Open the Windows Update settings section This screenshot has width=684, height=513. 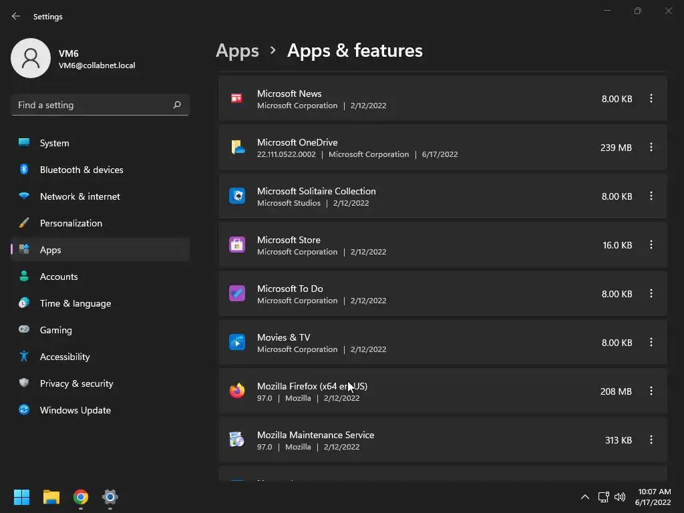click(75, 410)
